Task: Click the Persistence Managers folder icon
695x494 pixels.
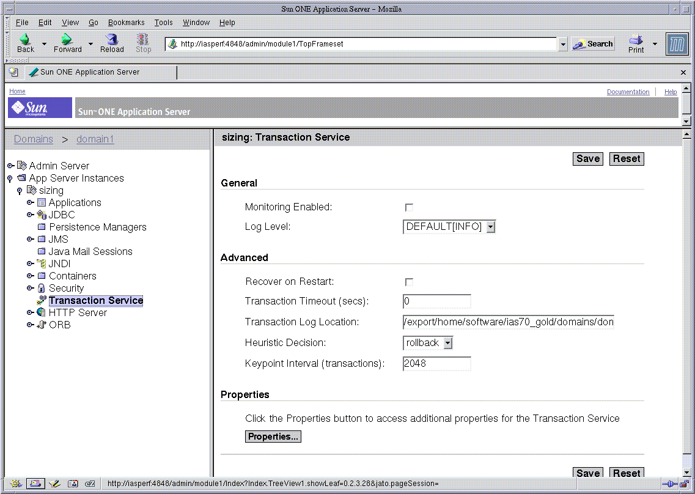Action: coord(42,227)
